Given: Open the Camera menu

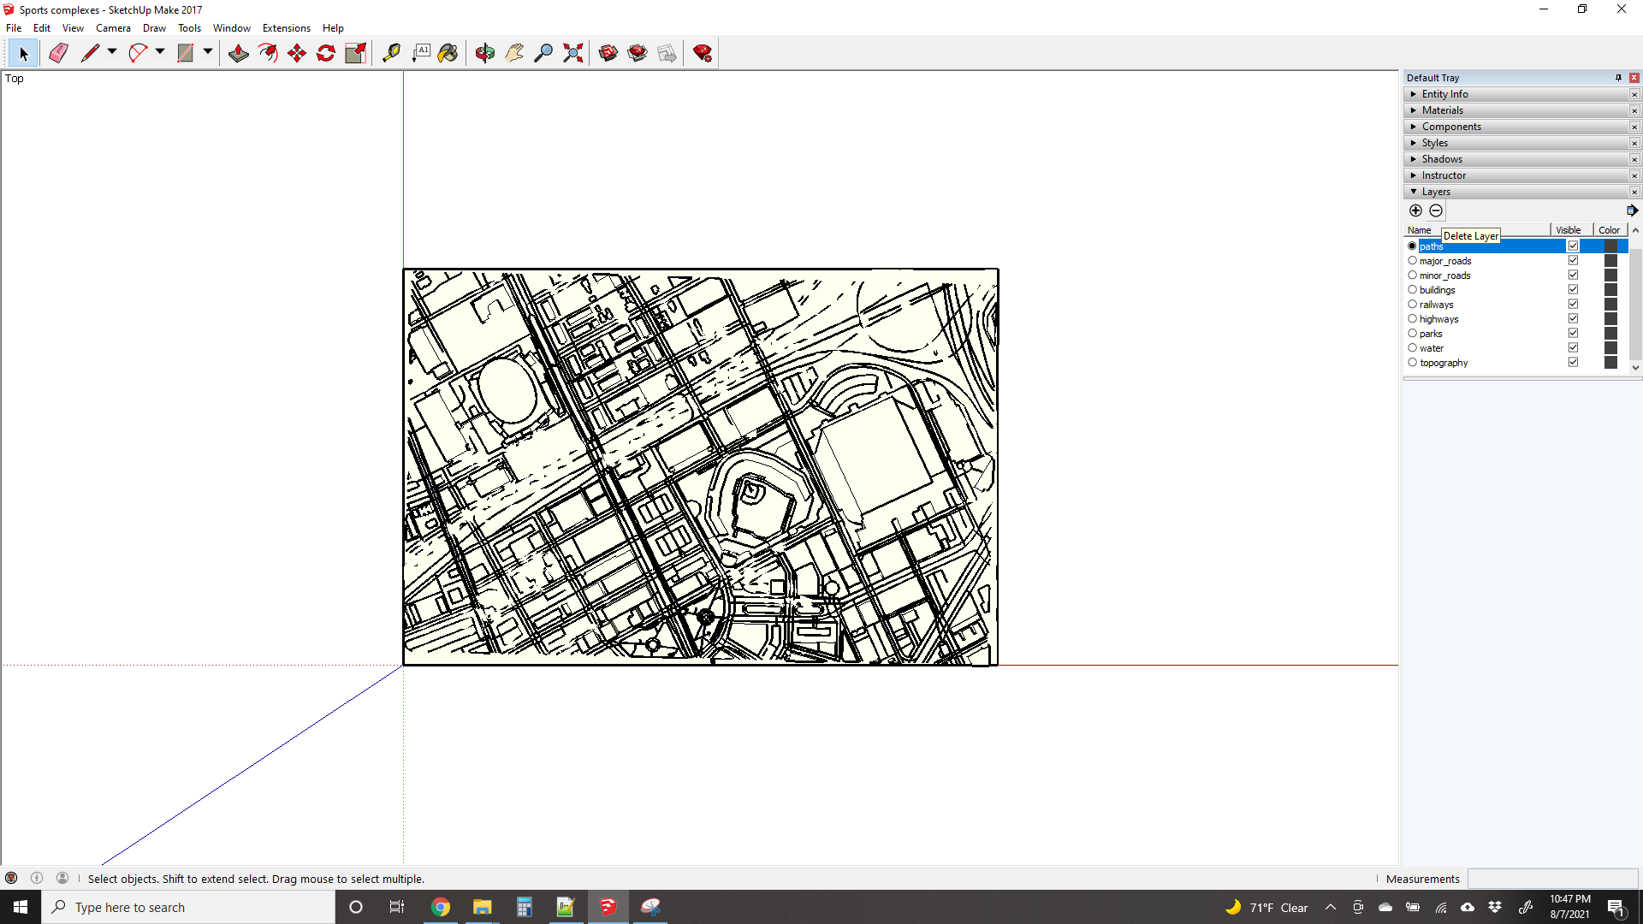Looking at the screenshot, I should (113, 28).
